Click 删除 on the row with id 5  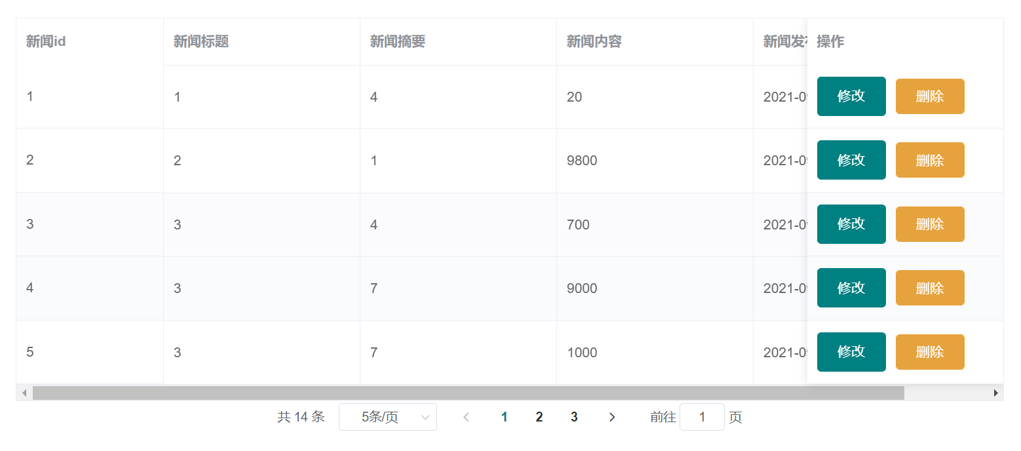[929, 352]
